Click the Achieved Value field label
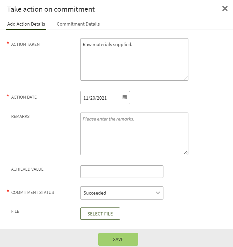 (27, 169)
